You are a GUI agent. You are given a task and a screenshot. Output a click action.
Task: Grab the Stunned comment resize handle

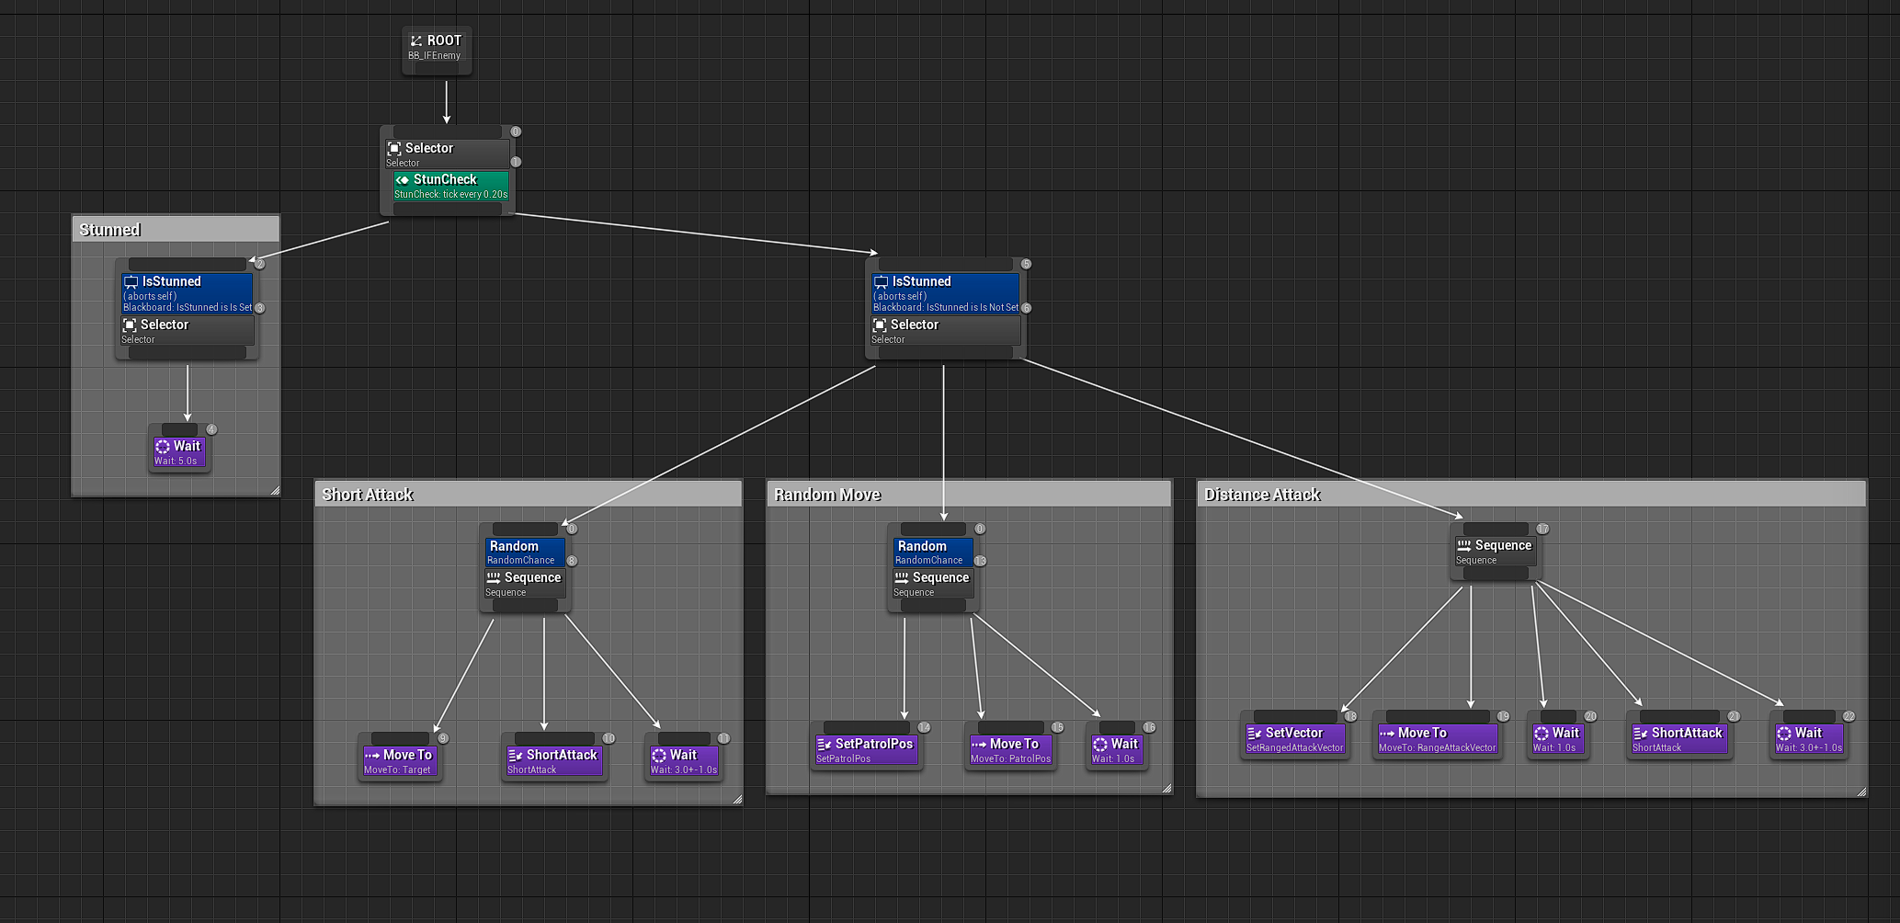click(275, 491)
